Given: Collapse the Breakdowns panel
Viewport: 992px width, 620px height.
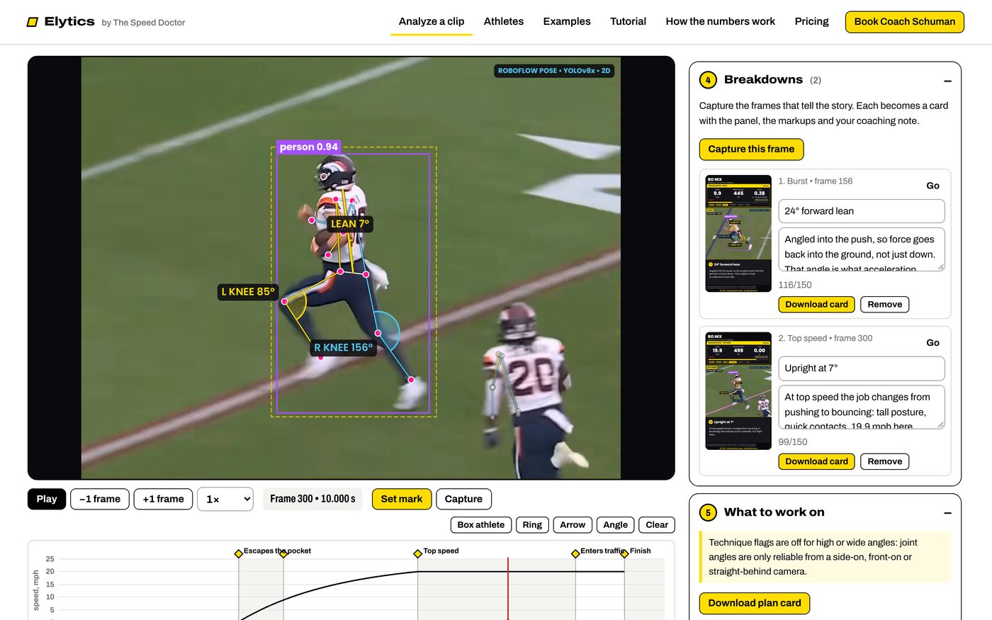Looking at the screenshot, I should pos(947,81).
